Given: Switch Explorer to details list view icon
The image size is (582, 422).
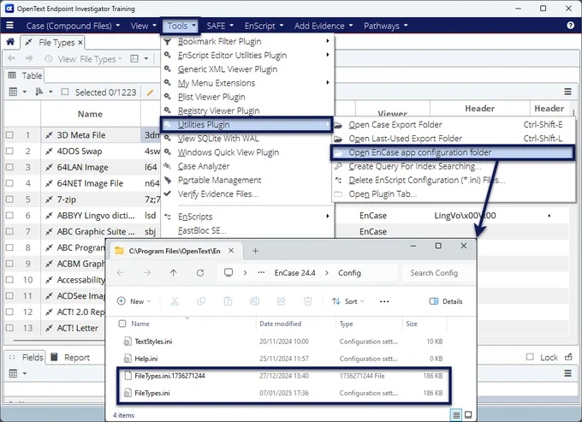Looking at the screenshot, I should coord(456,414).
